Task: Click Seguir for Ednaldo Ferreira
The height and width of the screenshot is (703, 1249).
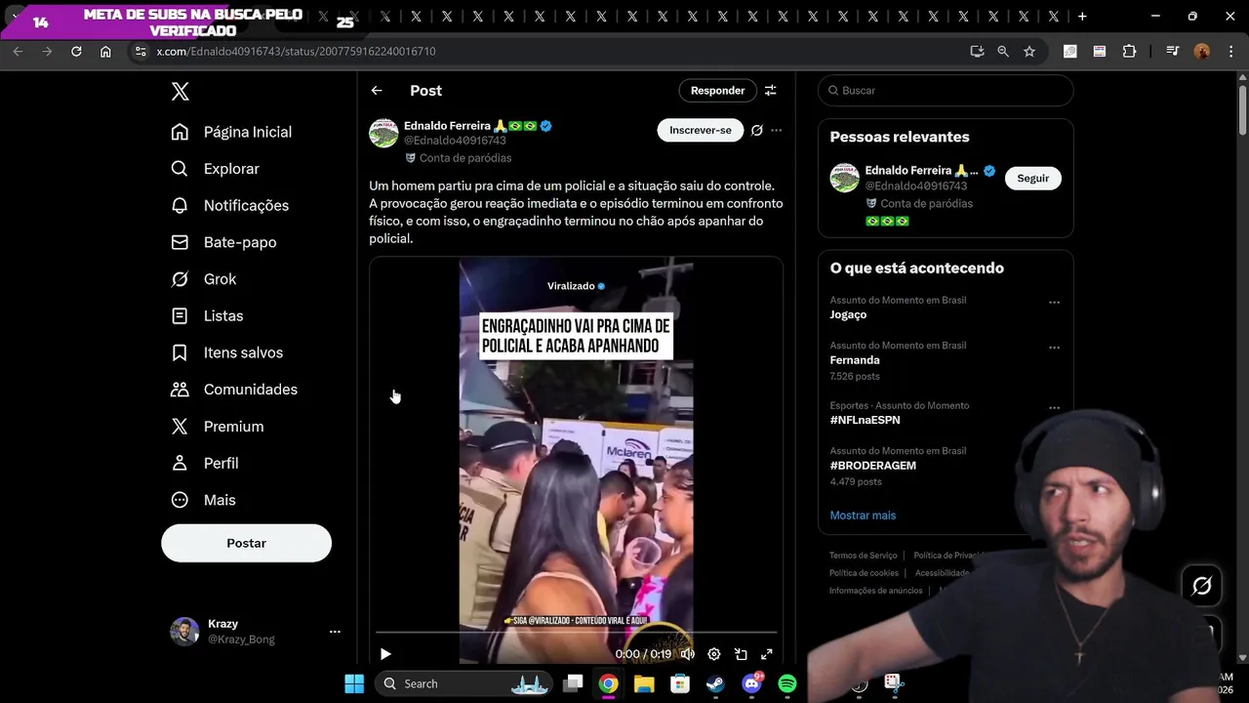Action: pos(1033,178)
